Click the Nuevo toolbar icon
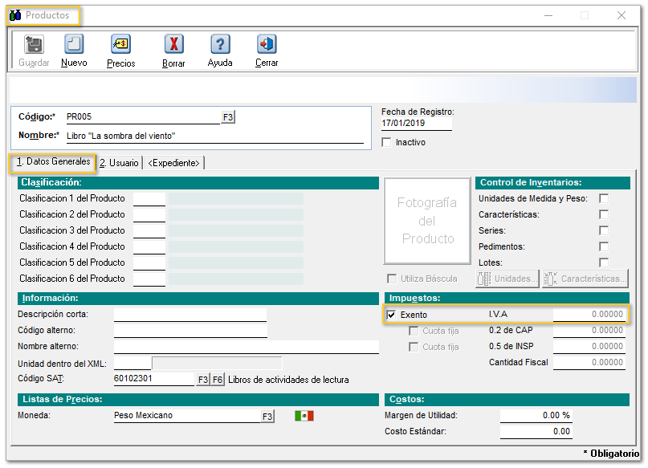This screenshot has width=648, height=468. [74, 45]
